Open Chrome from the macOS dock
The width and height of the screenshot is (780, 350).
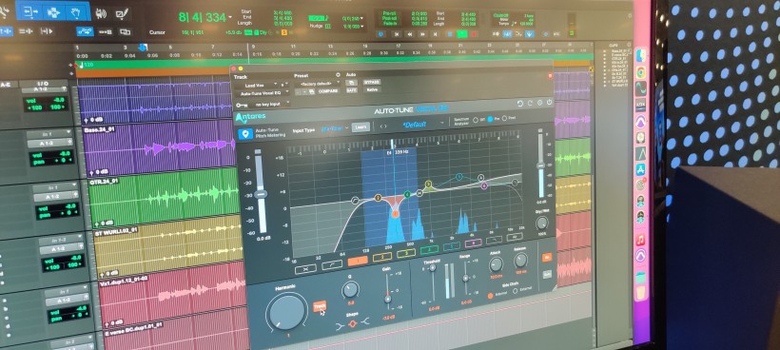[x=641, y=72]
